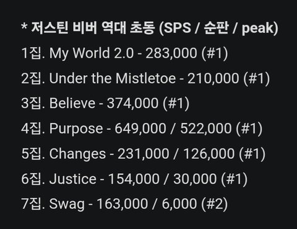Click the 154,000 figure for Justice
The image size is (297, 229).
point(134,179)
